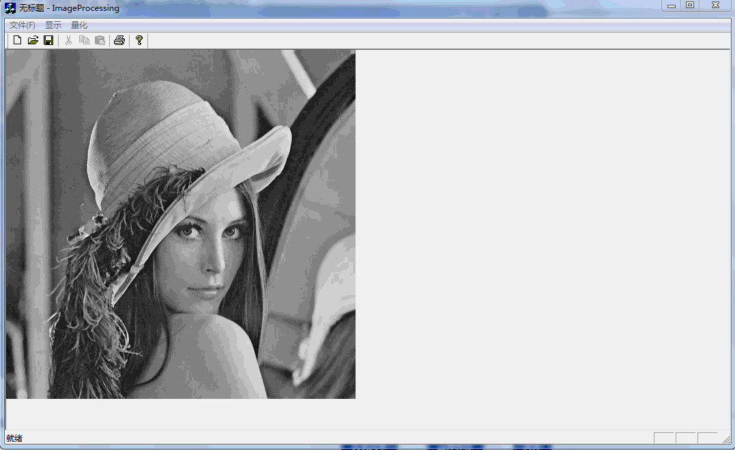Click the ImageProcessing app icon in title bar

click(x=10, y=8)
